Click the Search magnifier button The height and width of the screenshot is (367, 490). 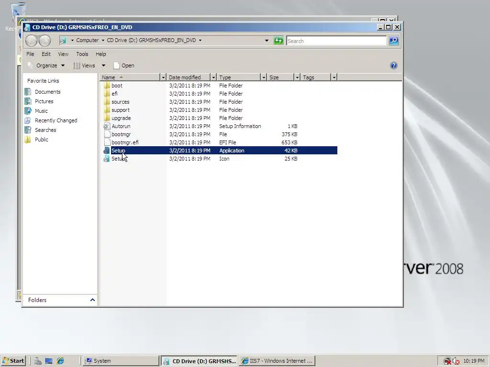(394, 41)
